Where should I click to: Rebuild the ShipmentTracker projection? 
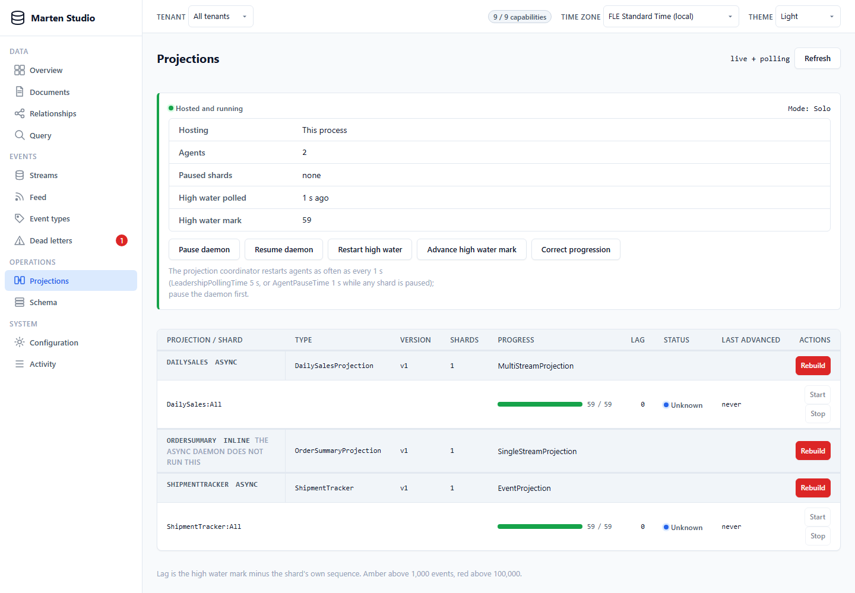(x=813, y=488)
